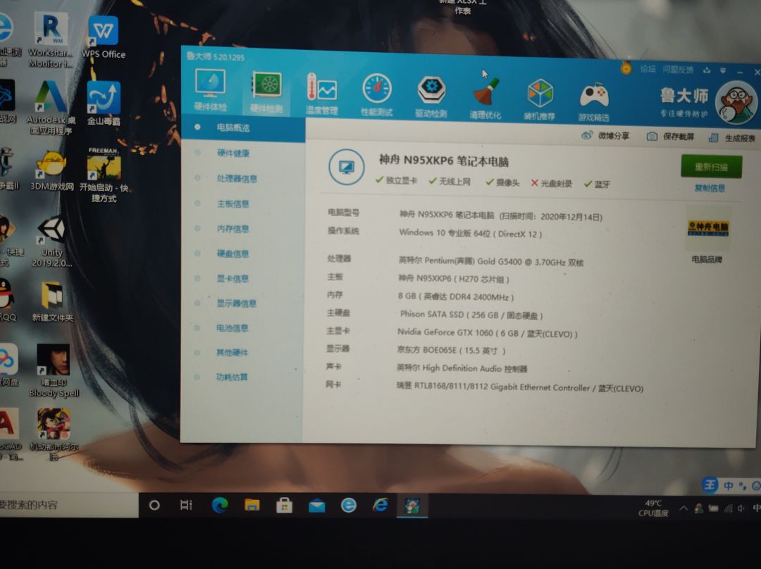Image resolution: width=761 pixels, height=569 pixels.
Task: Click the 8 GB DDR4 2400MHz memory text
Action: coord(456,296)
